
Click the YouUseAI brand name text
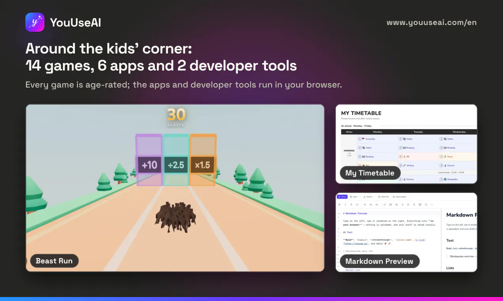[75, 23]
